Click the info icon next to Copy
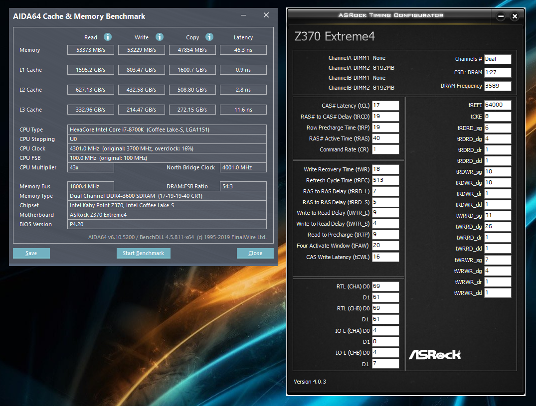This screenshot has width=536, height=406. pos(209,37)
